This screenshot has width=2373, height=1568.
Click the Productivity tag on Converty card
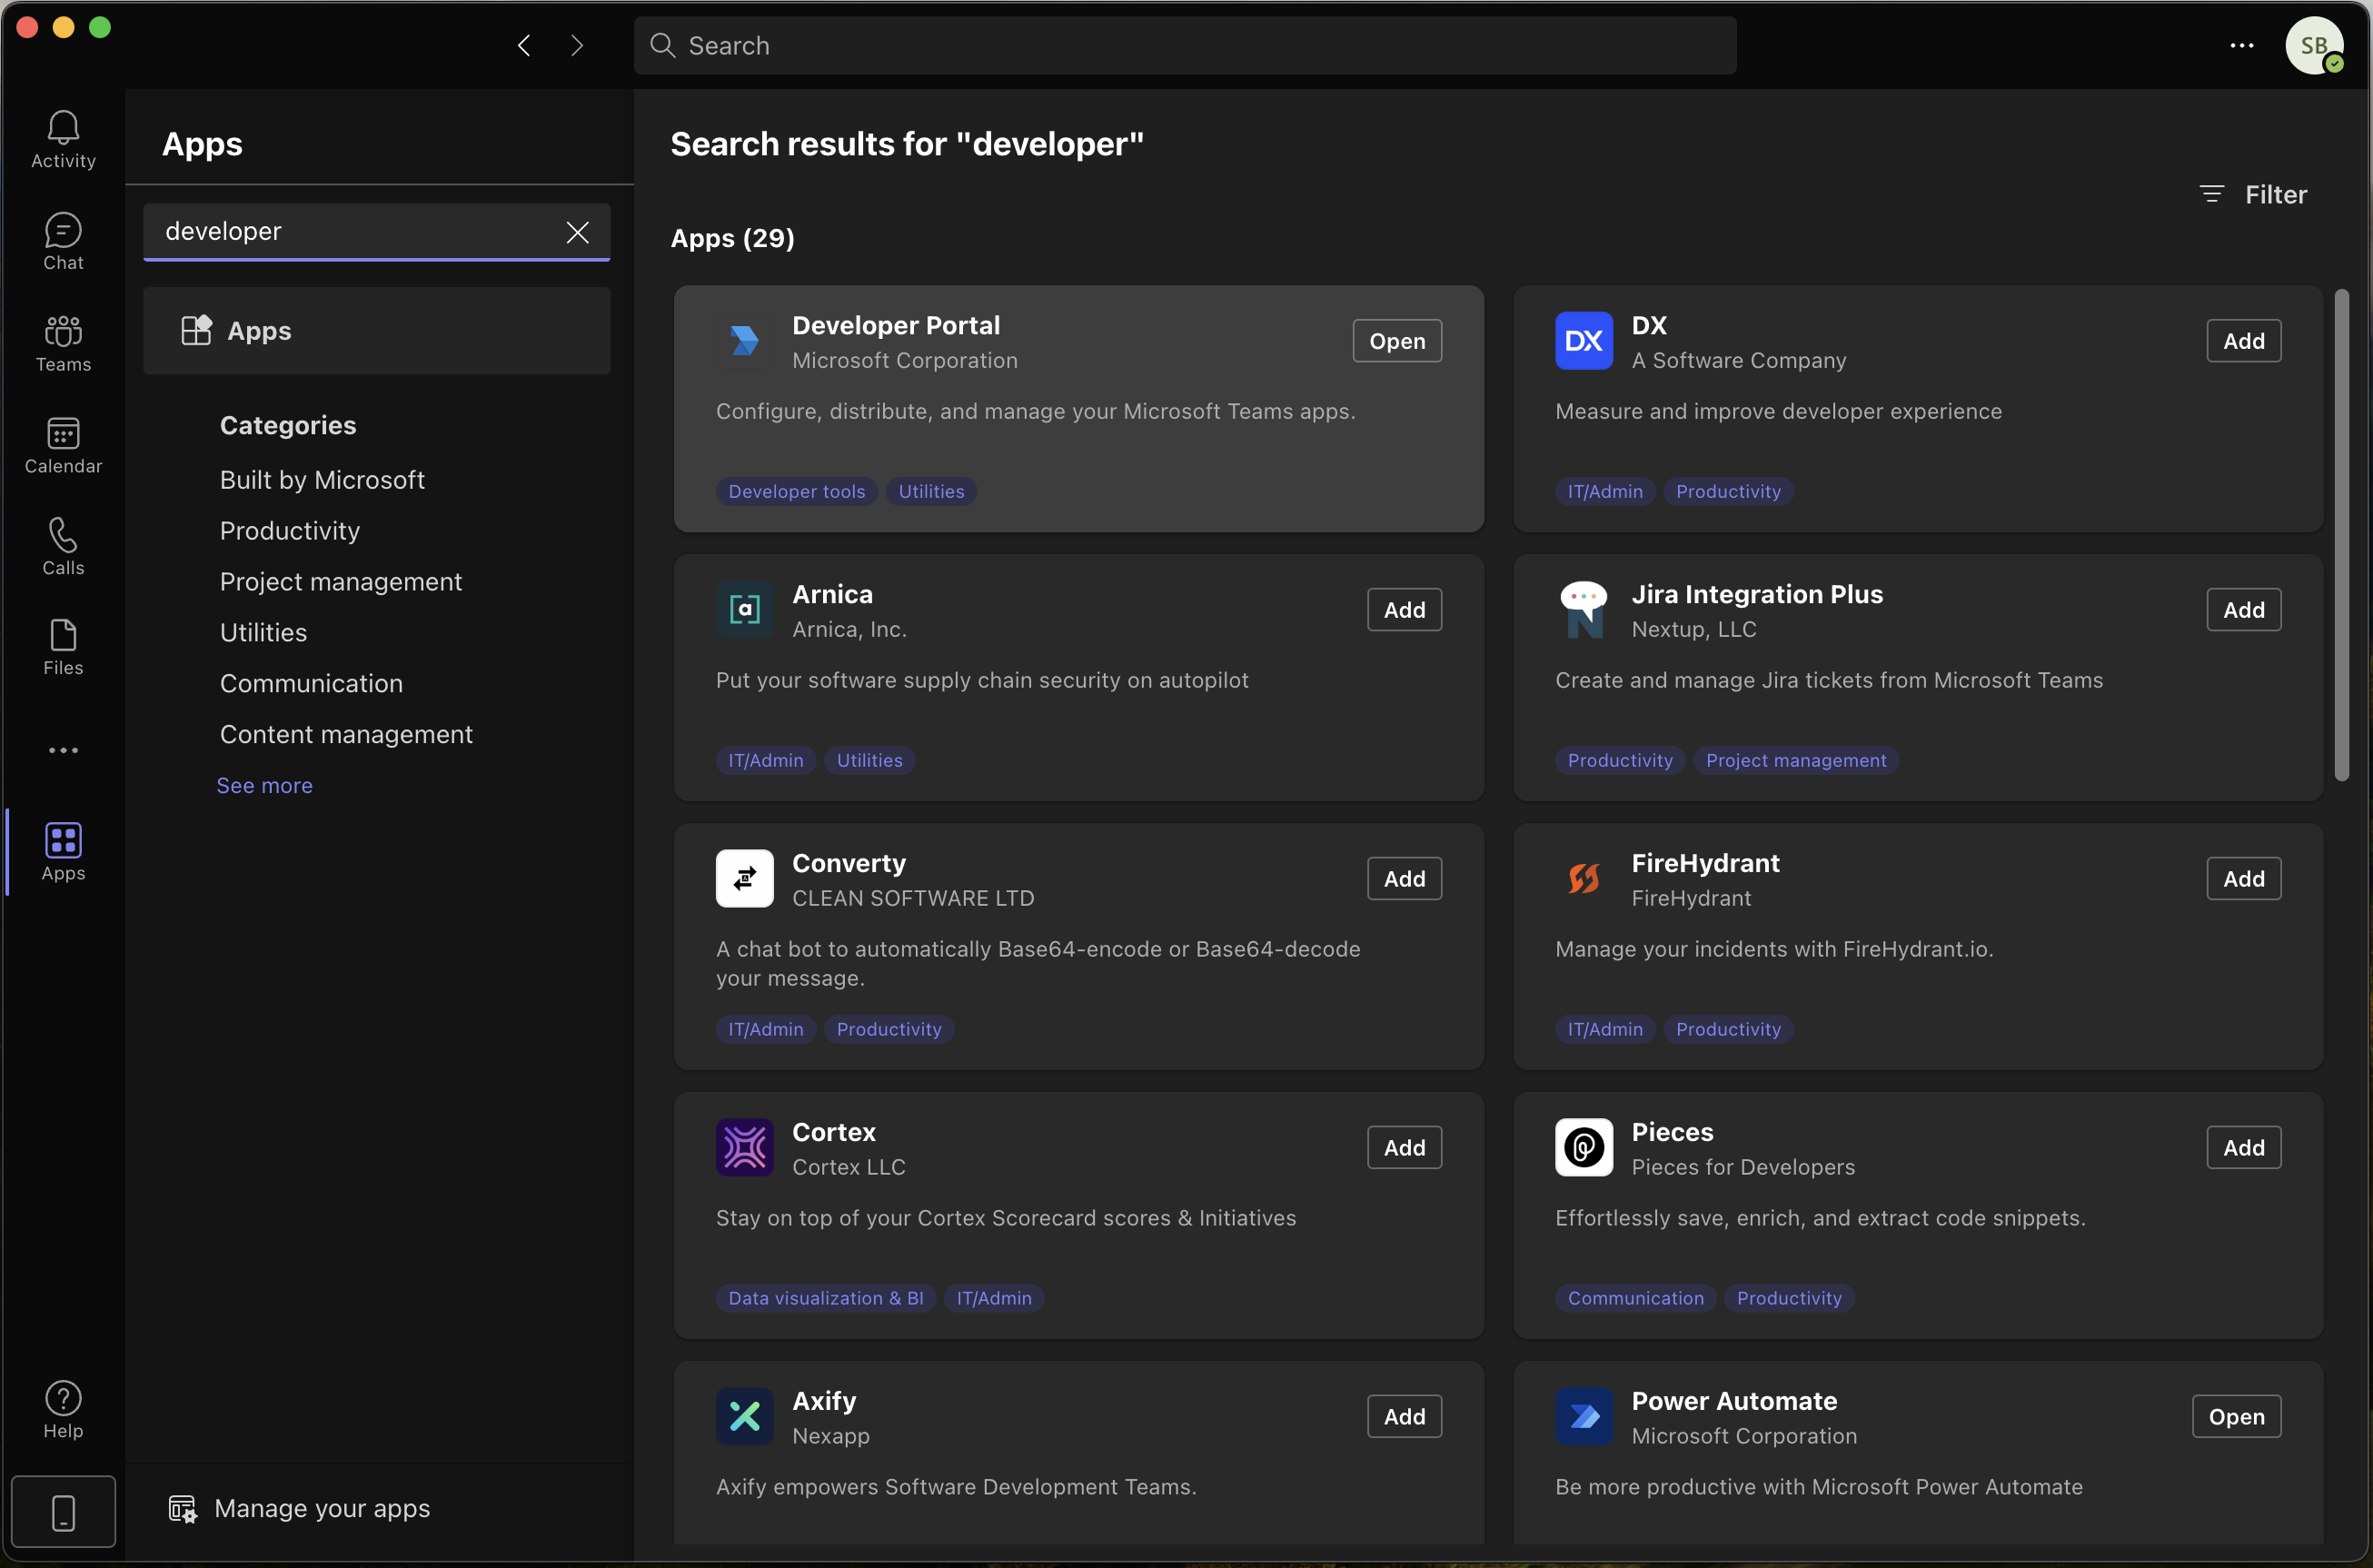tap(889, 1030)
